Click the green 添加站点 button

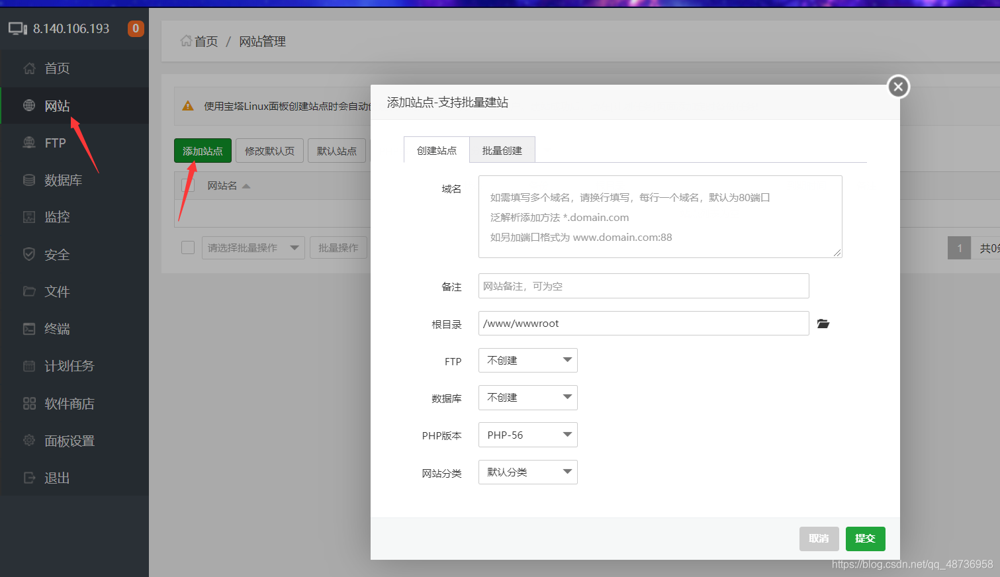pyautogui.click(x=203, y=151)
